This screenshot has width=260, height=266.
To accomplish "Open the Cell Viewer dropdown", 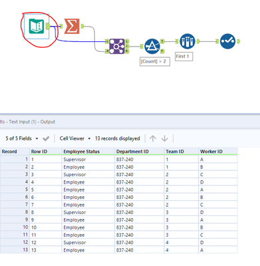I will point(75,138).
